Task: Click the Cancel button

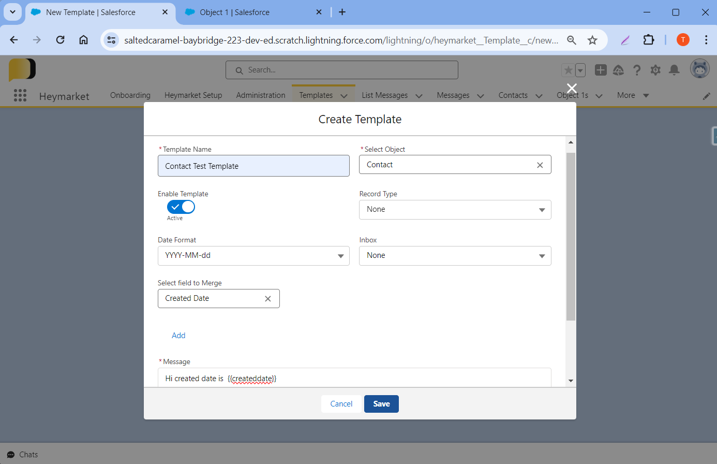Action: [x=341, y=404]
